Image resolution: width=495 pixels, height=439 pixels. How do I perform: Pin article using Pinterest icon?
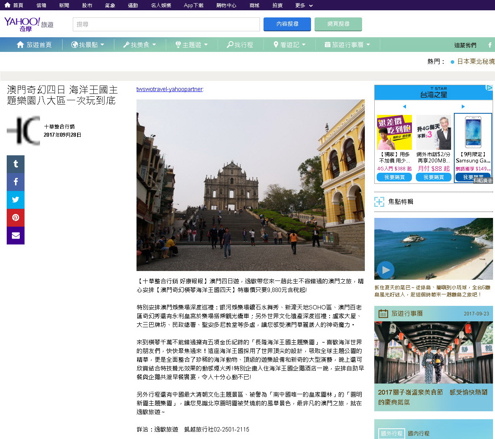(15, 218)
